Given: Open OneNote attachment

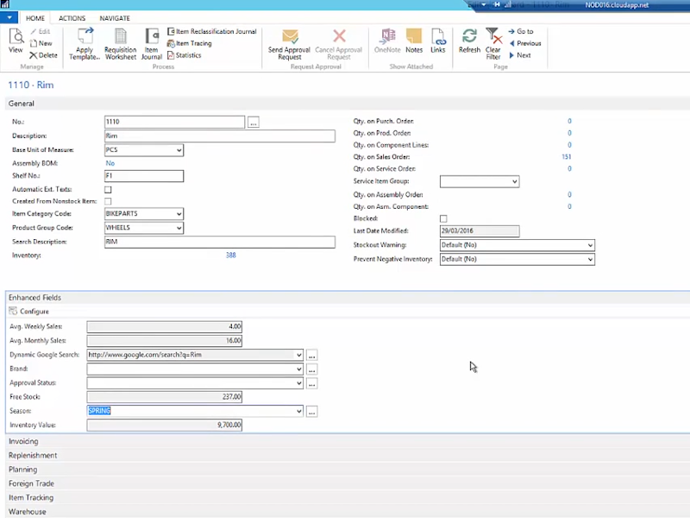Looking at the screenshot, I should point(387,41).
